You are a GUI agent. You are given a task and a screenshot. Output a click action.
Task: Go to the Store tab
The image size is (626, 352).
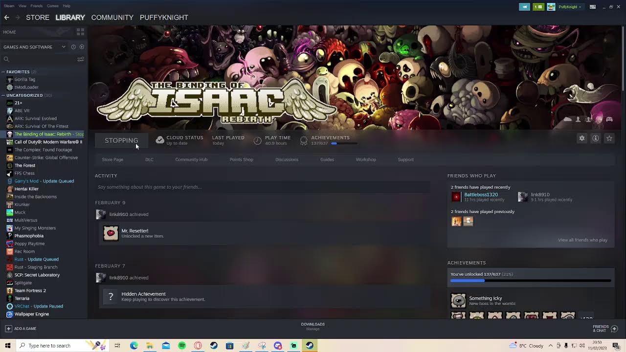click(38, 17)
